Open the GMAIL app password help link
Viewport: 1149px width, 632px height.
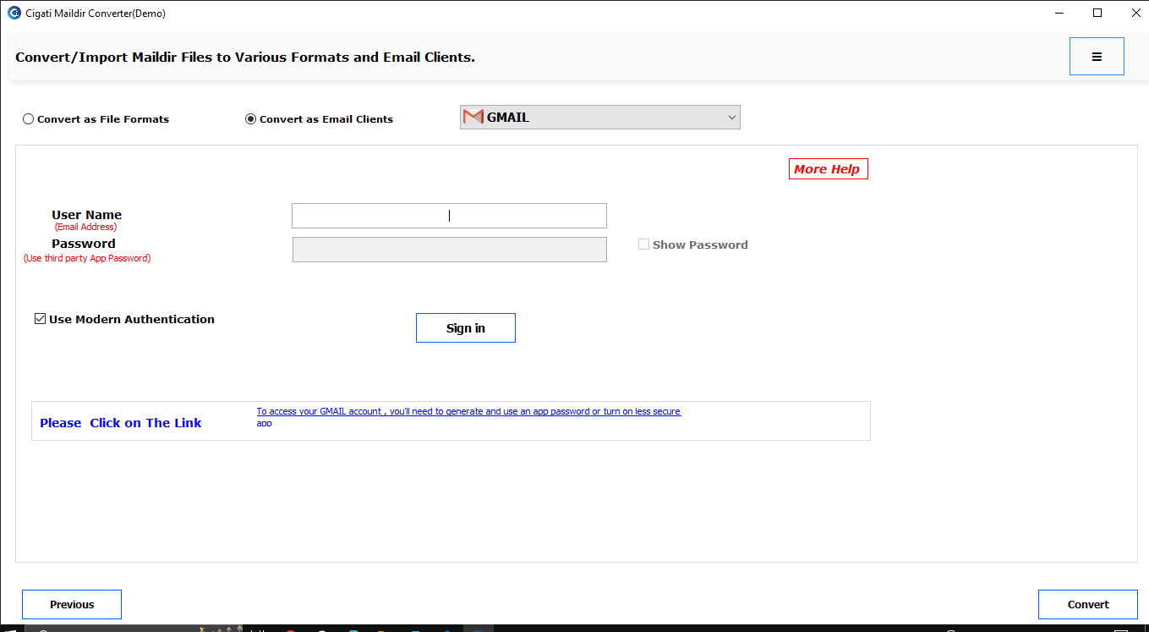(468, 416)
